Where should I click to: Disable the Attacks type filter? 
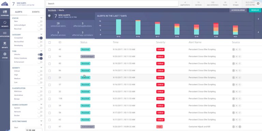(40, 55)
